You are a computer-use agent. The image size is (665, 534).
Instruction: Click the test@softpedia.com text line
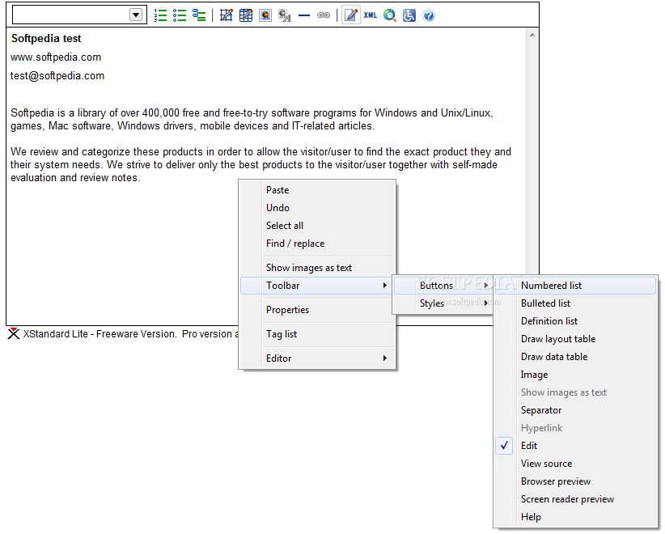tap(57, 76)
